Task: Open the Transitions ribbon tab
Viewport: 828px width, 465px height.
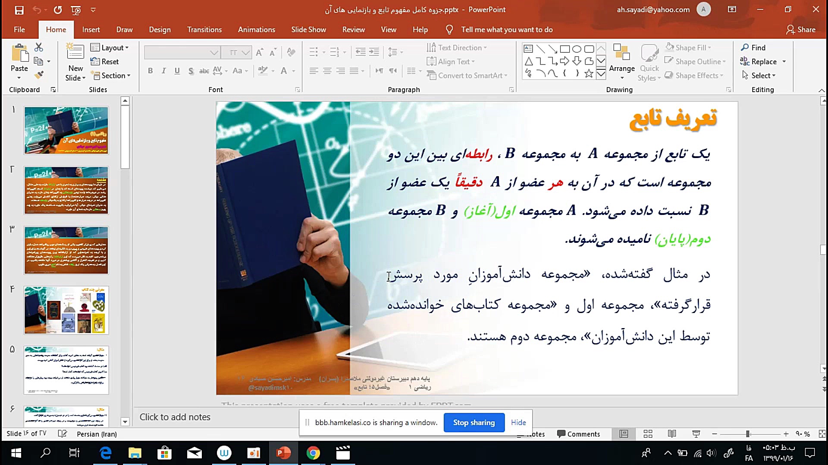Action: tap(204, 29)
